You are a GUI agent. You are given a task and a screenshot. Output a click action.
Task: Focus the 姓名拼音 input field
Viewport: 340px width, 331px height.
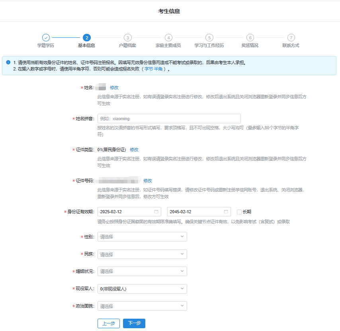[x=169, y=119]
